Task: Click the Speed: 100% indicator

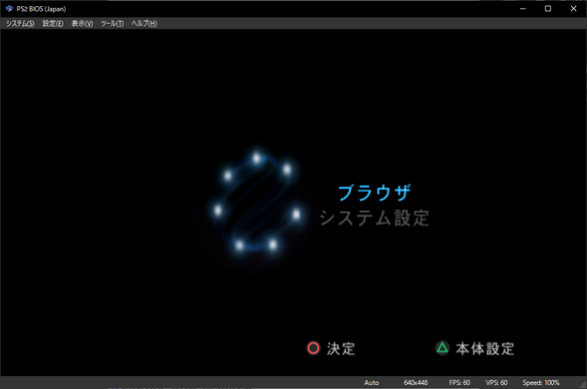Action: coord(541,383)
